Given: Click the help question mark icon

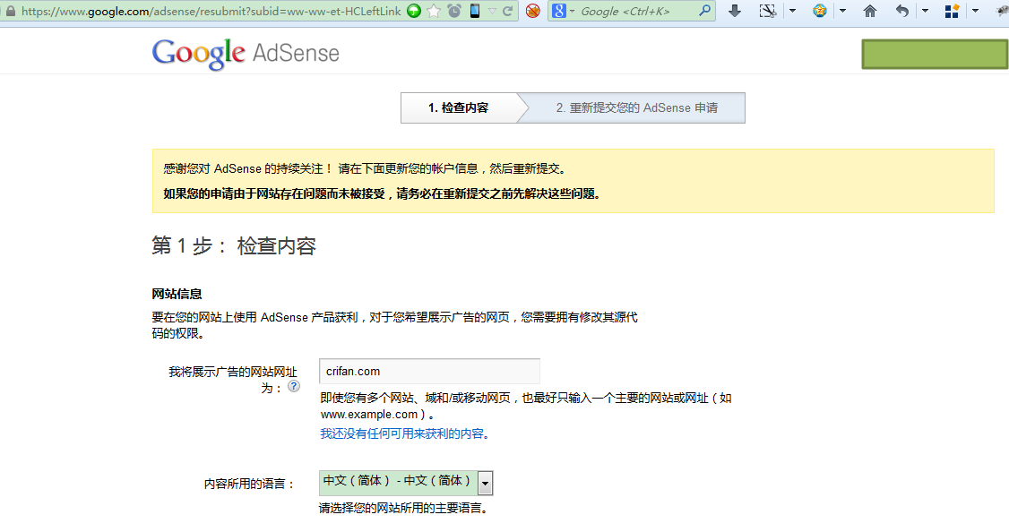Looking at the screenshot, I should tap(294, 386).
